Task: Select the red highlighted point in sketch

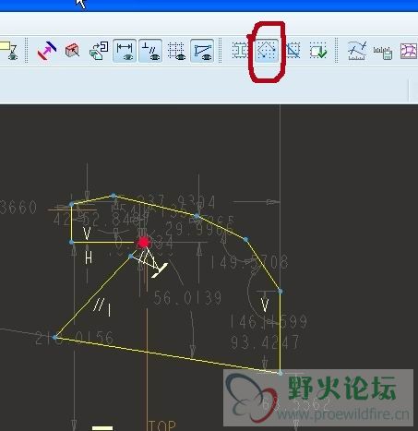Action: [x=143, y=243]
